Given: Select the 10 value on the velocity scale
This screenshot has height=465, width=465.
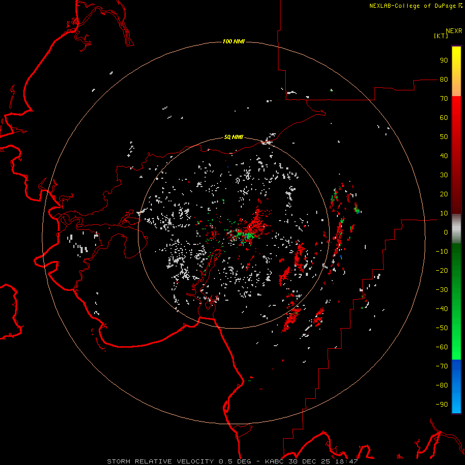Looking at the screenshot, I should coord(444,213).
